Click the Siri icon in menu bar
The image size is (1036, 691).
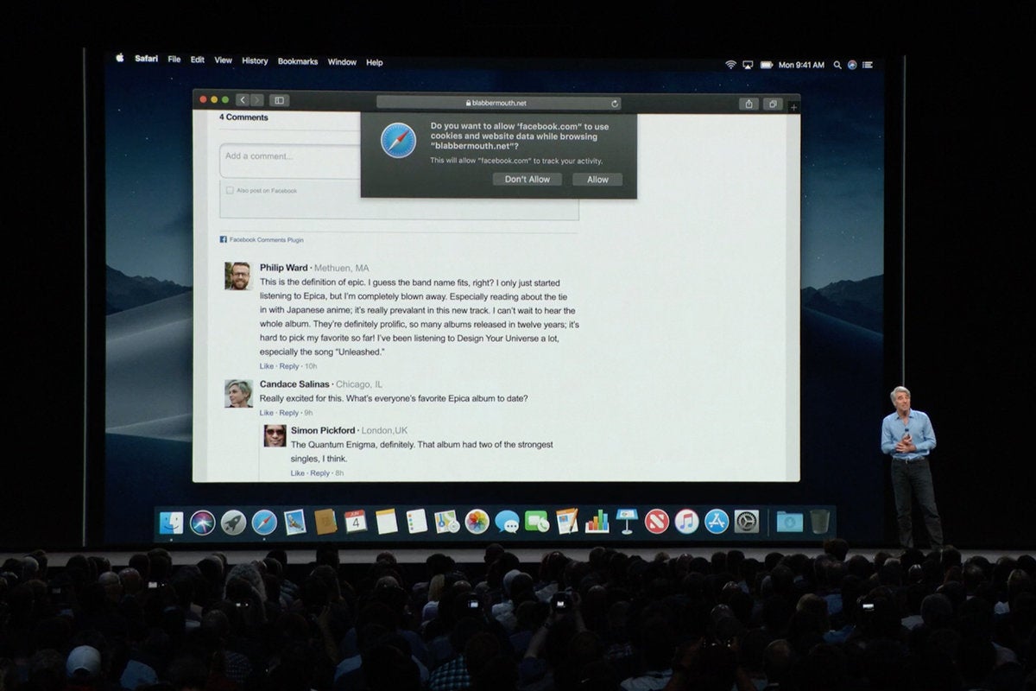pos(852,65)
